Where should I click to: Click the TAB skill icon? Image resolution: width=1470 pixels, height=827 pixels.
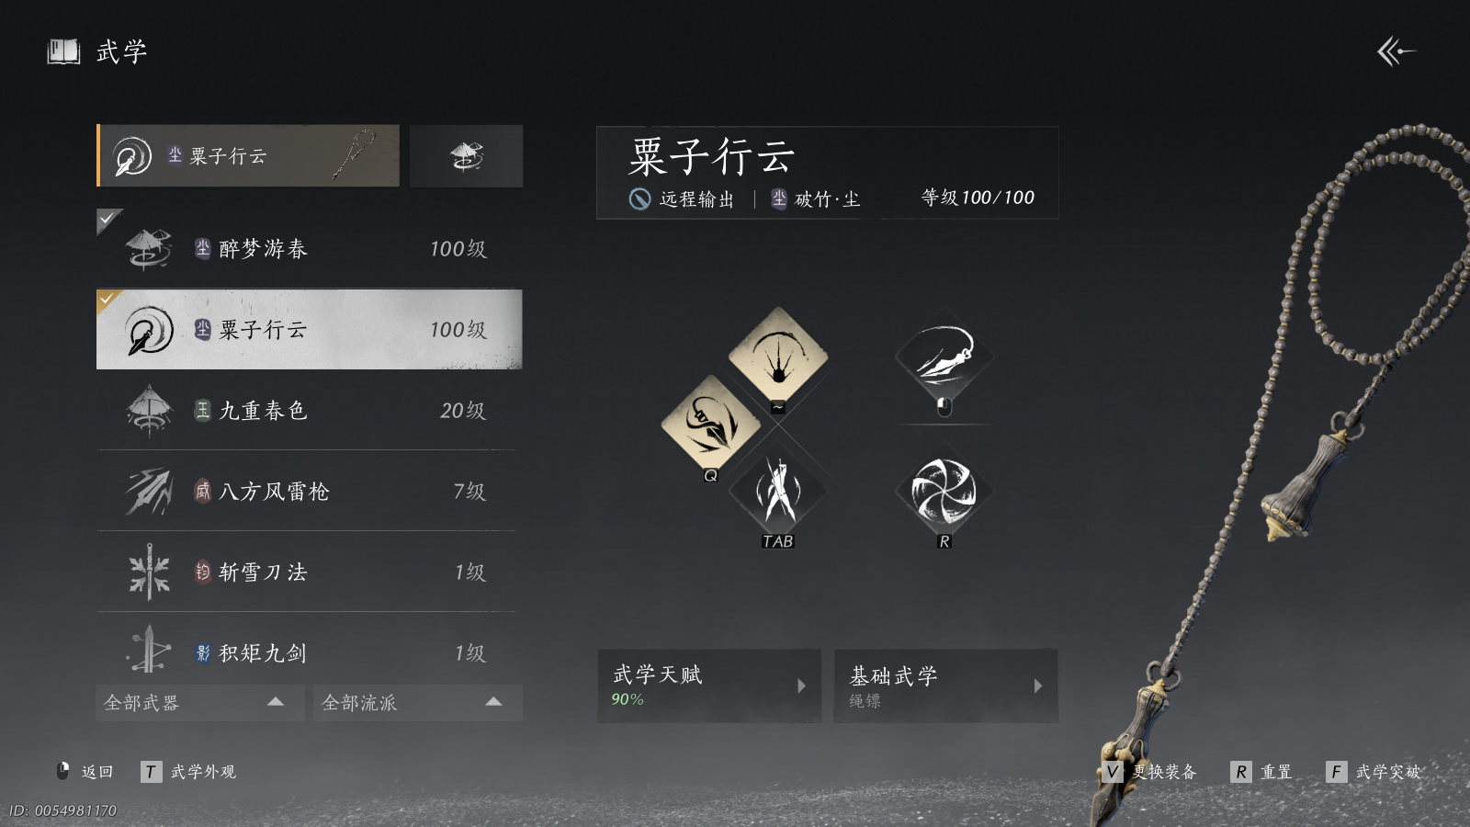coord(778,493)
